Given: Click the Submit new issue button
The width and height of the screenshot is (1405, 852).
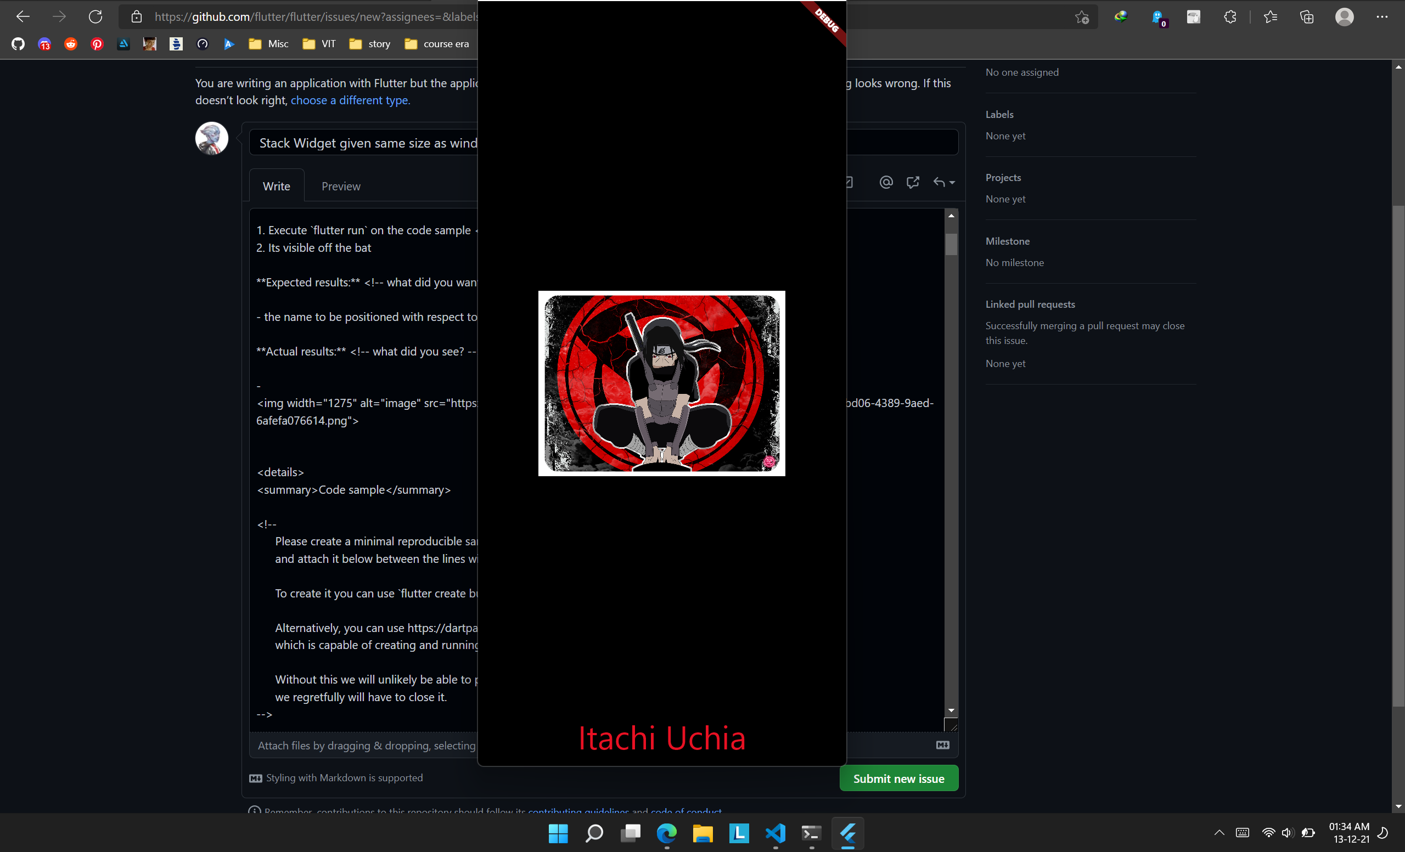Looking at the screenshot, I should [x=898, y=778].
